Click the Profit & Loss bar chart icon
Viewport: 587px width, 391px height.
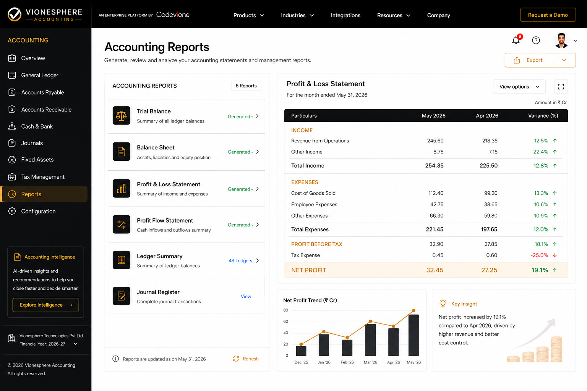point(122,189)
